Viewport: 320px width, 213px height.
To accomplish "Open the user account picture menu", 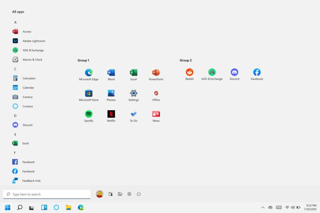I will (100, 194).
